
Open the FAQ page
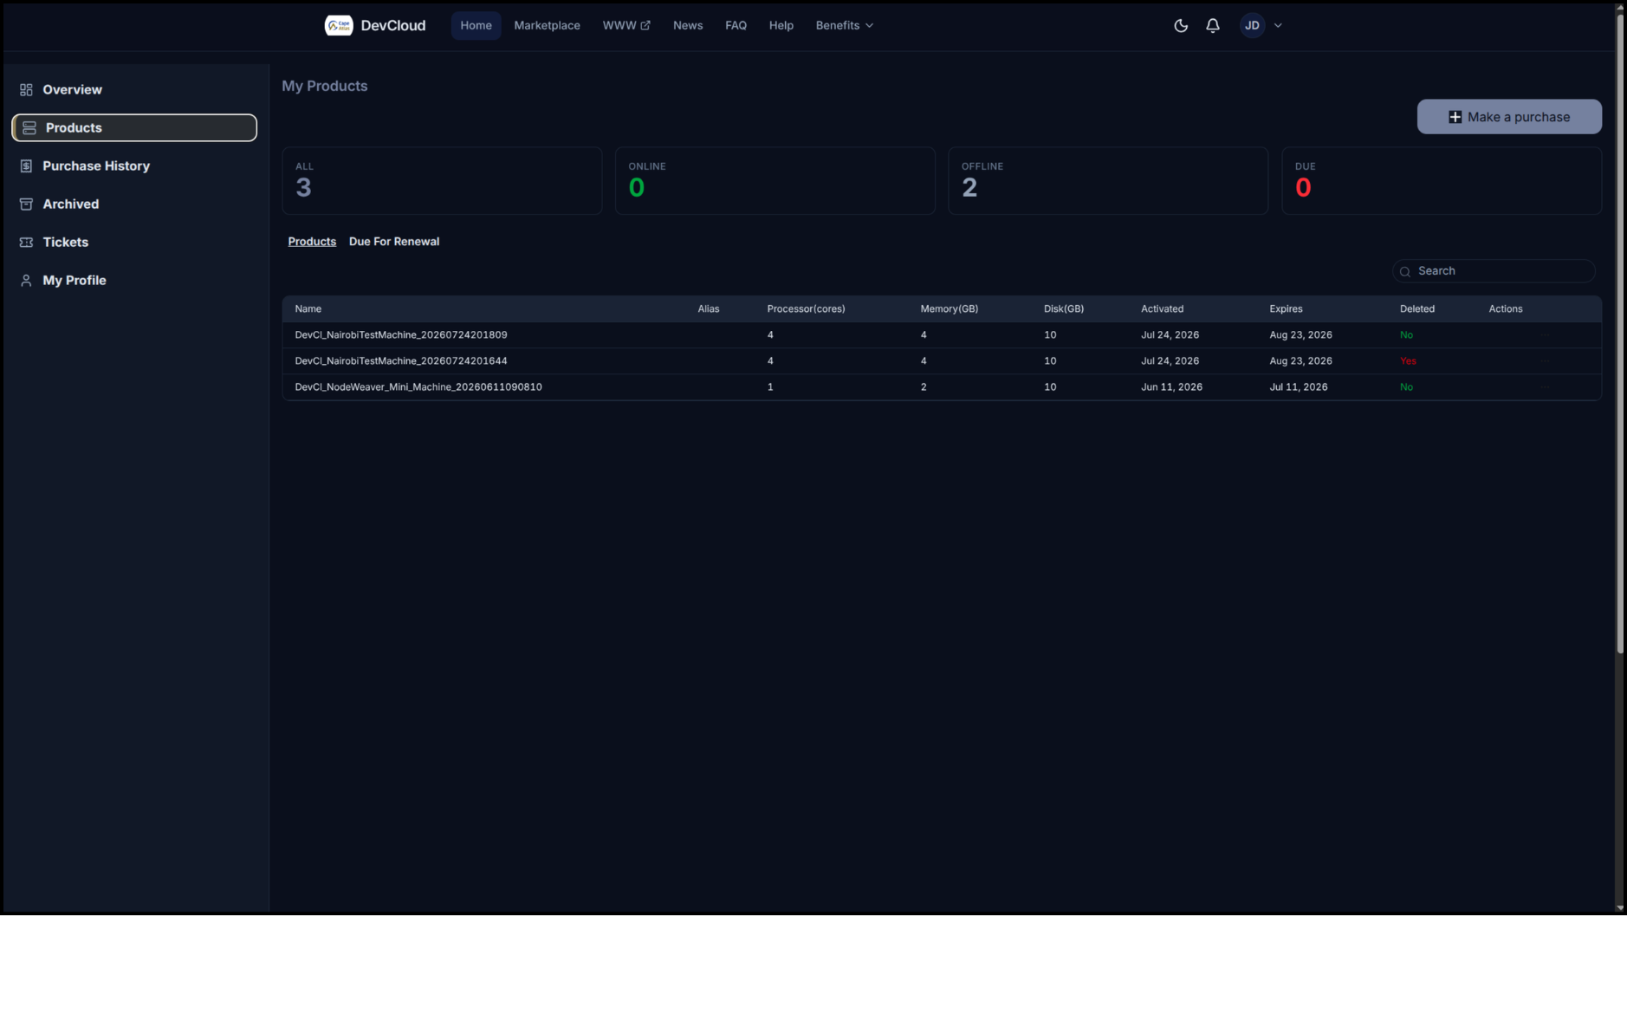point(736,25)
